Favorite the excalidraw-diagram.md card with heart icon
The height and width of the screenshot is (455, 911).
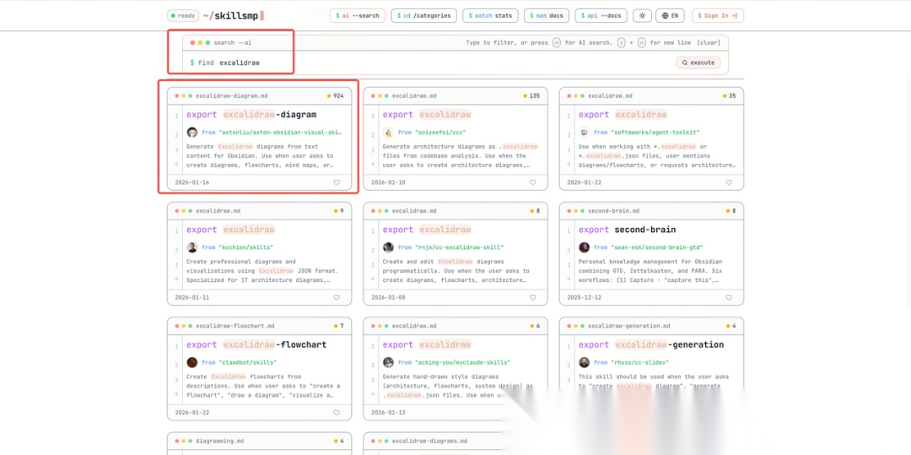[337, 182]
